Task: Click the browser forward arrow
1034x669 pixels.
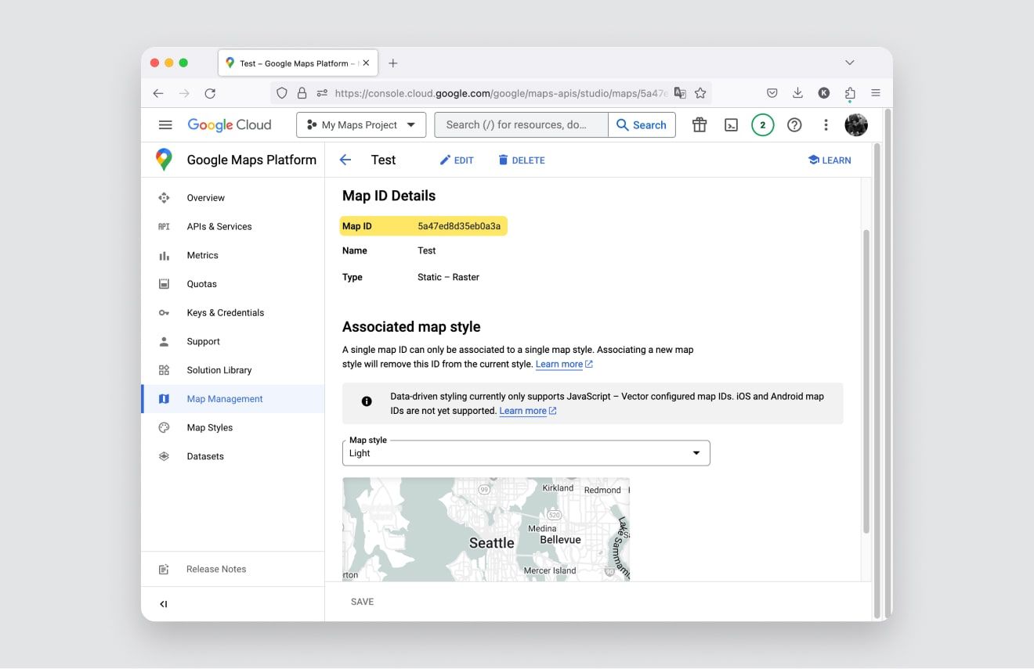Action: pyautogui.click(x=184, y=93)
